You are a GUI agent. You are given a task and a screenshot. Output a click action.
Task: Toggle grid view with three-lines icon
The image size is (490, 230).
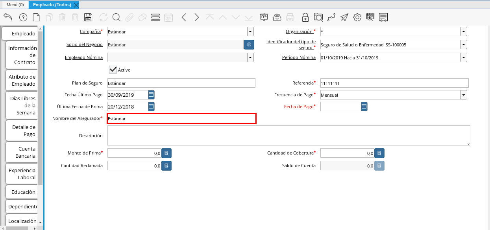pos(155,17)
